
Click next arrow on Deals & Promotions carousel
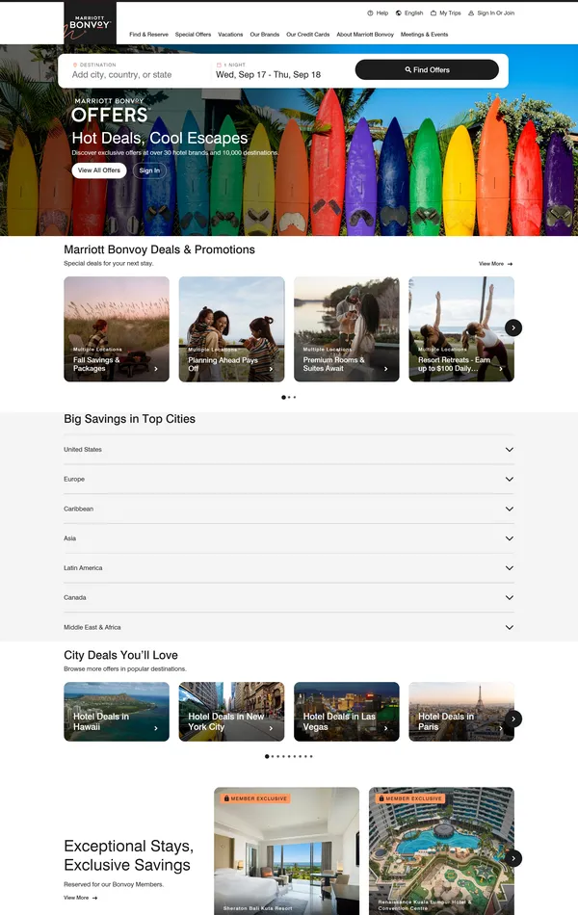(513, 327)
